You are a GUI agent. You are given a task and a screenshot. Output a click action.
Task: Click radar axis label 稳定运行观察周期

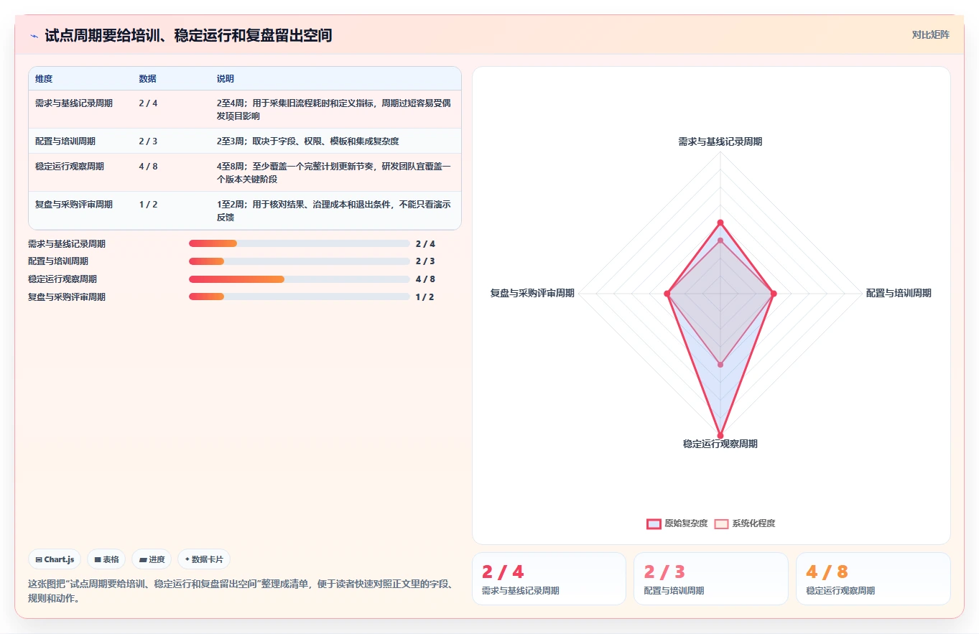point(720,444)
